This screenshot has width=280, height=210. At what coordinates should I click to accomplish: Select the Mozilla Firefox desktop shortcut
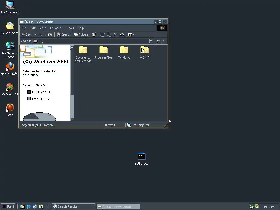point(10,69)
